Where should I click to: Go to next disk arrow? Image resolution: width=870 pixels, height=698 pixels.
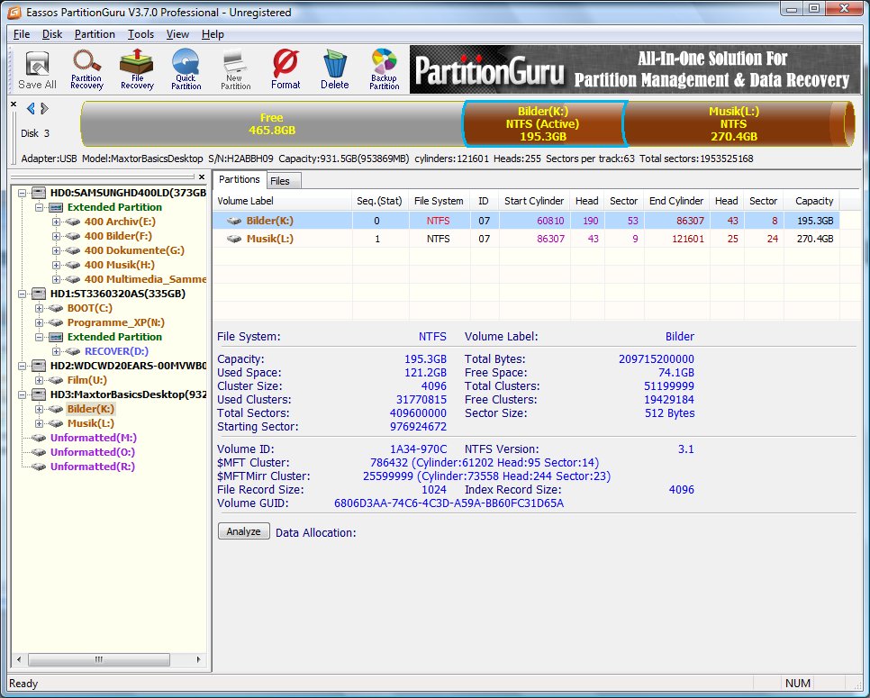pyautogui.click(x=44, y=109)
